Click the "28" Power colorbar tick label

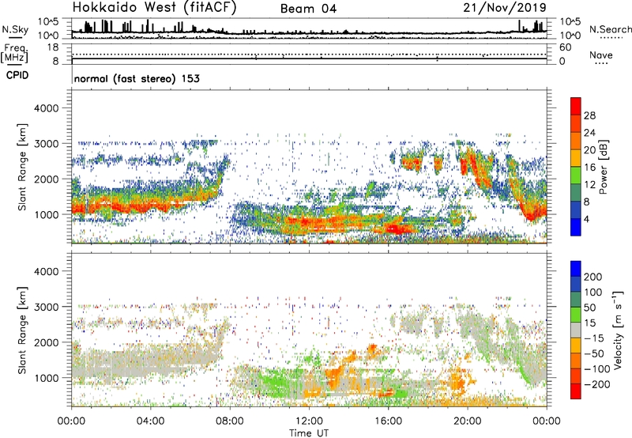pos(589,115)
